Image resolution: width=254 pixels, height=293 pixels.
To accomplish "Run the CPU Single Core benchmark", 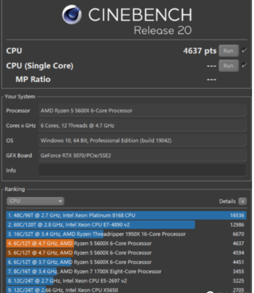I will 229,66.
